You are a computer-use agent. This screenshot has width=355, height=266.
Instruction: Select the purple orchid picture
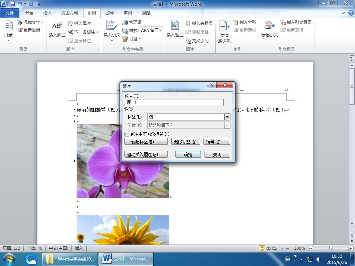123,179
